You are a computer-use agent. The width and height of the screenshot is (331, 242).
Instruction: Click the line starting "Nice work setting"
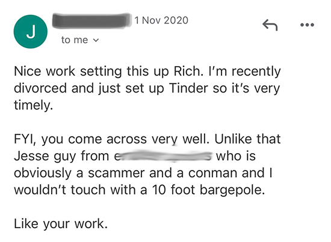click(x=147, y=71)
